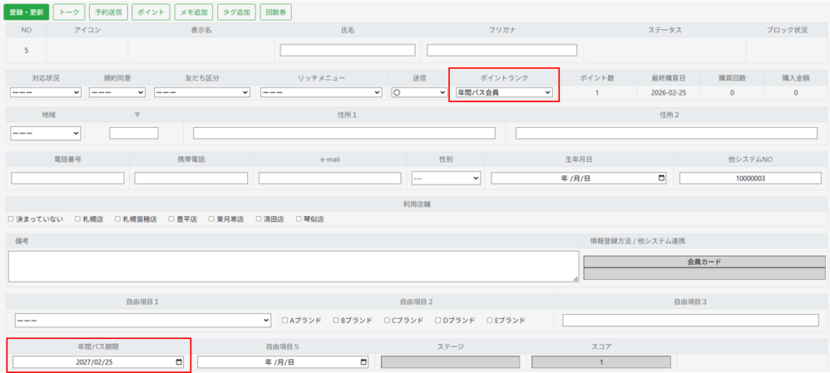Check the Cブランド checkbox
830x373 pixels.
click(387, 320)
